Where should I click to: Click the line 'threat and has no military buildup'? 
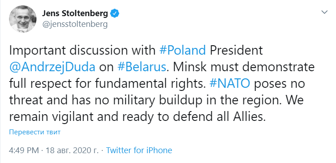105,101
